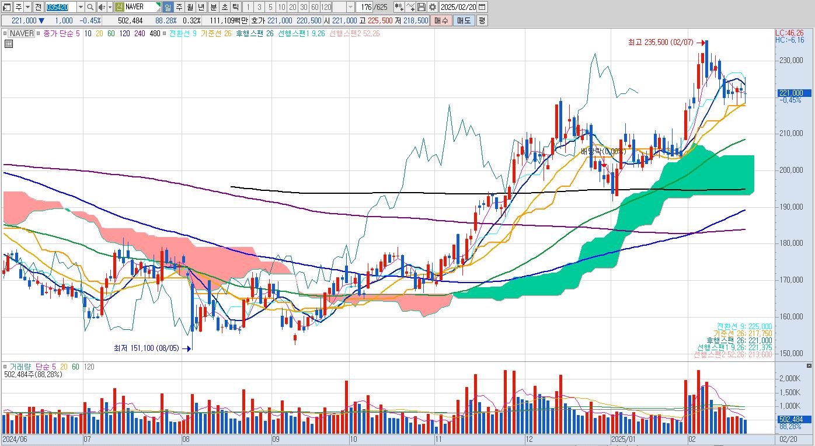Expand the stock code history dropdown
The height and width of the screenshot is (446, 815).
pyautogui.click(x=81, y=7)
